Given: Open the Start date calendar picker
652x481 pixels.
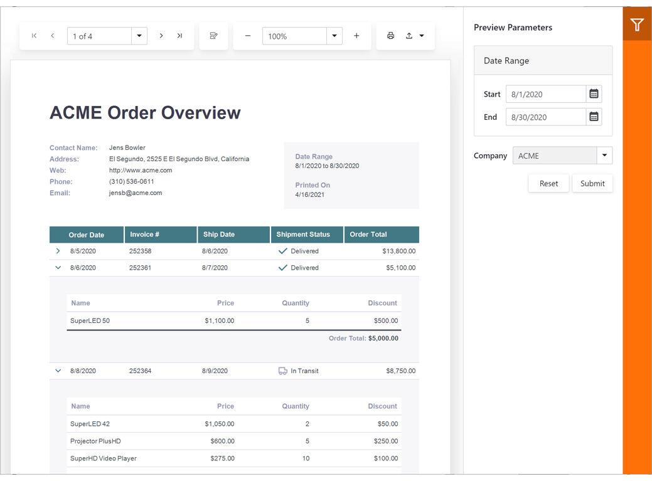Looking at the screenshot, I should tap(594, 93).
